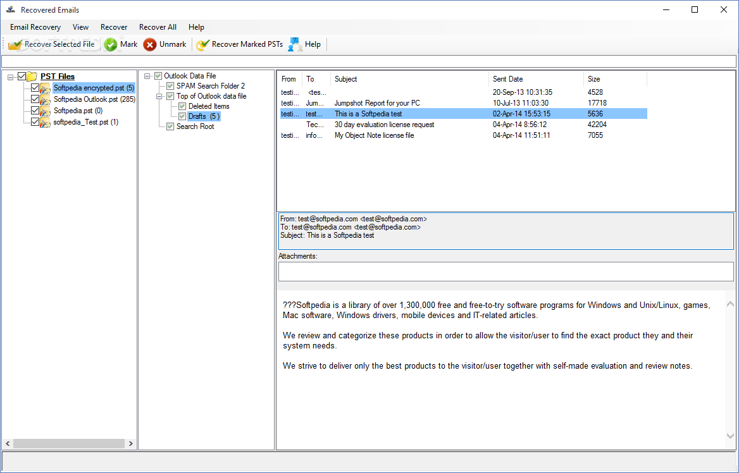
Task: Click the red Unmark X icon
Action: tap(150, 44)
